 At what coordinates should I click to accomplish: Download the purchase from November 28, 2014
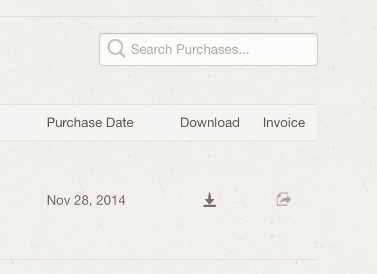pos(210,200)
